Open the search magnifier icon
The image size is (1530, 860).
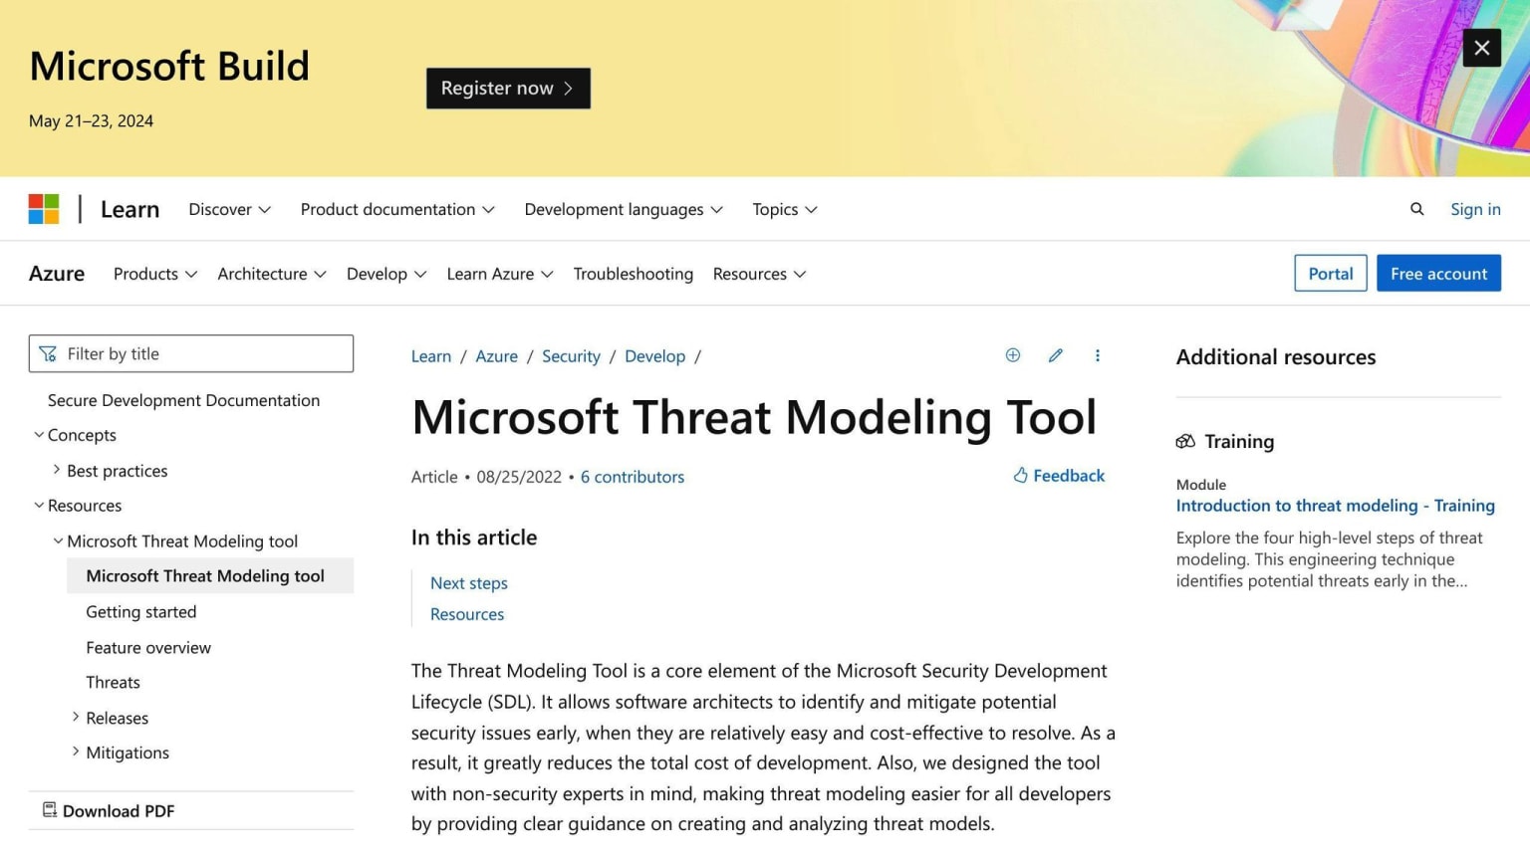tap(1416, 209)
